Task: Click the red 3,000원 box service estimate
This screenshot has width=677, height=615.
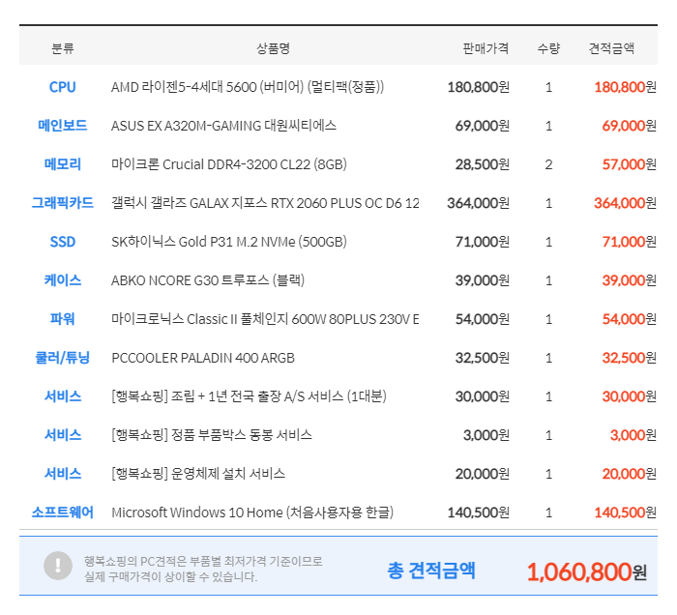Action: coord(633,435)
